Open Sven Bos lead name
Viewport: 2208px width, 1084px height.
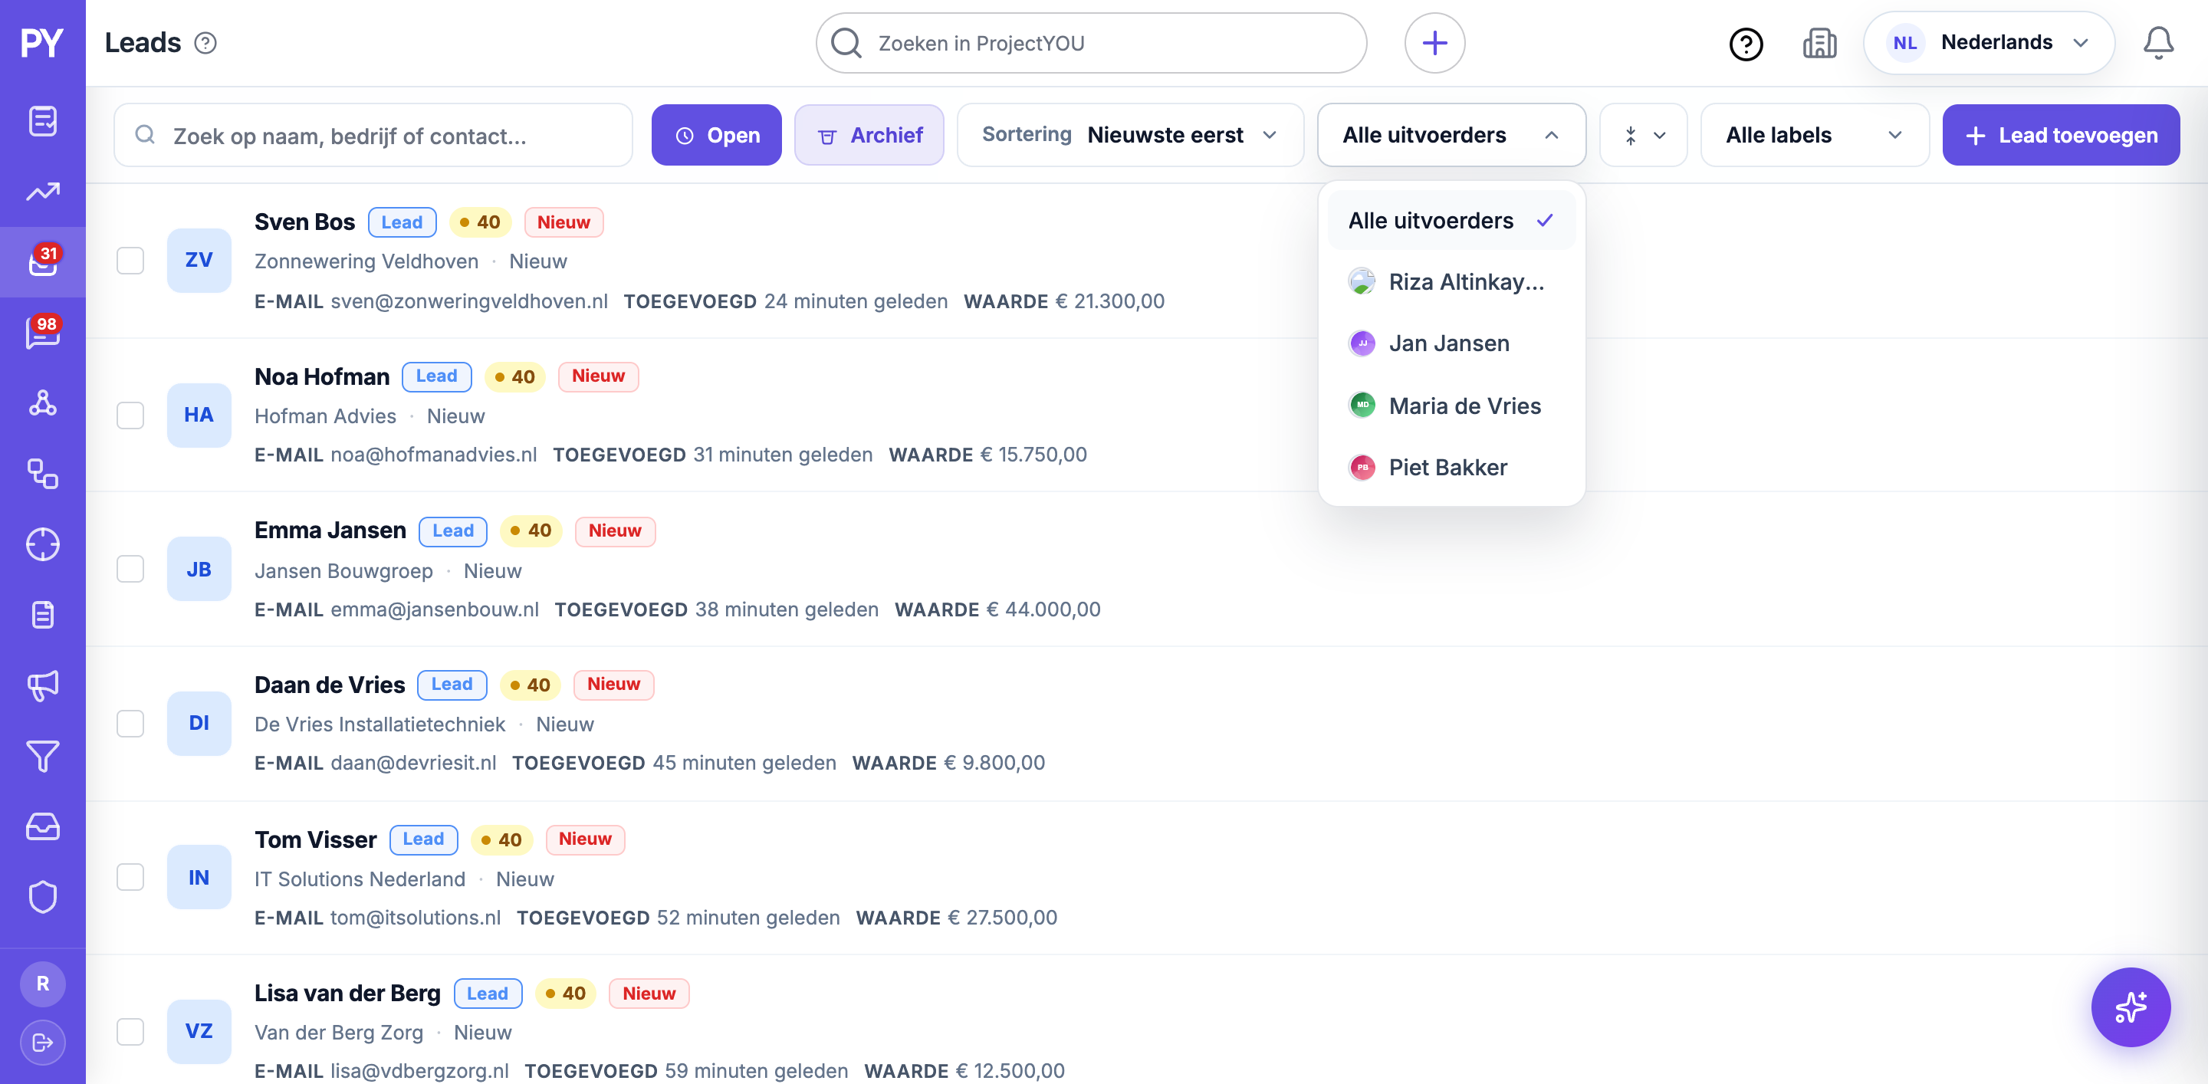click(x=304, y=222)
